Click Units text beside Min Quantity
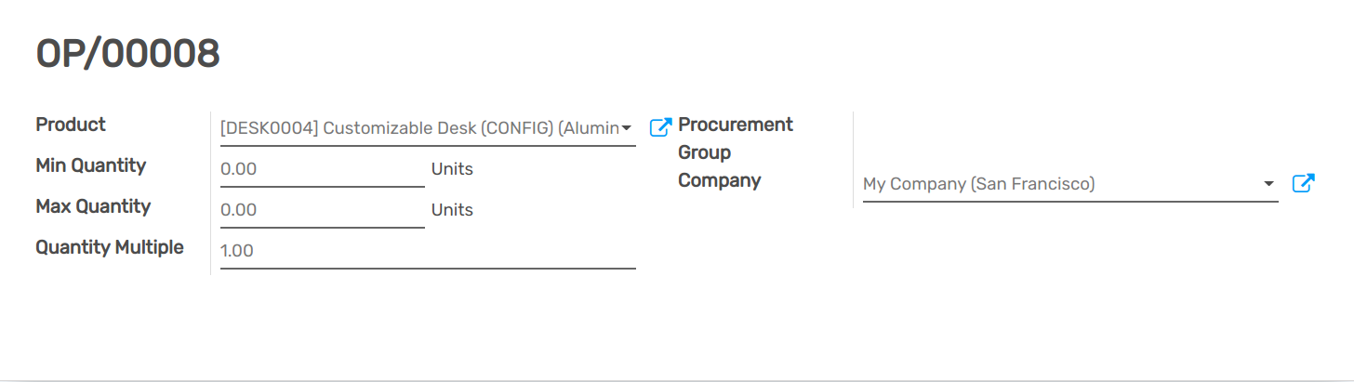 point(452,169)
